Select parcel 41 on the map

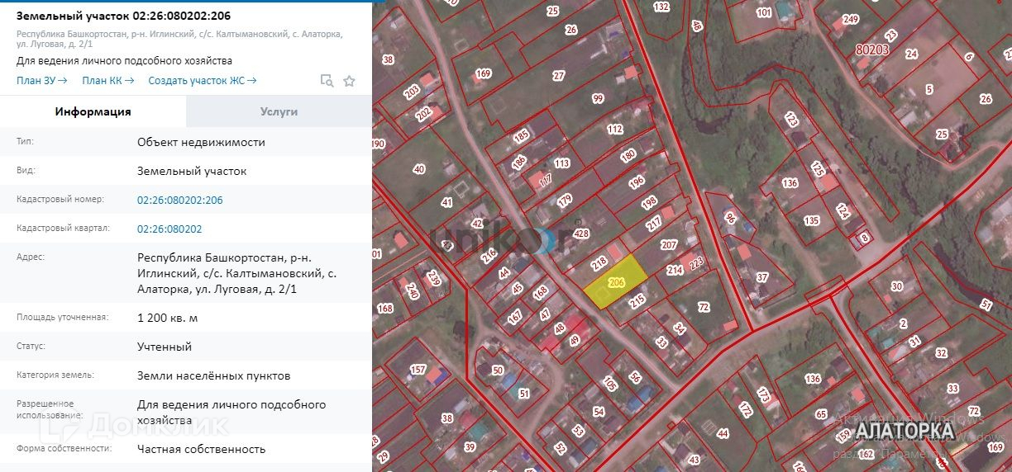click(447, 202)
